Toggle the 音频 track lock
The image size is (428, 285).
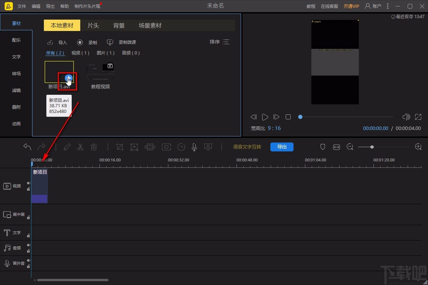pyautogui.click(x=29, y=251)
